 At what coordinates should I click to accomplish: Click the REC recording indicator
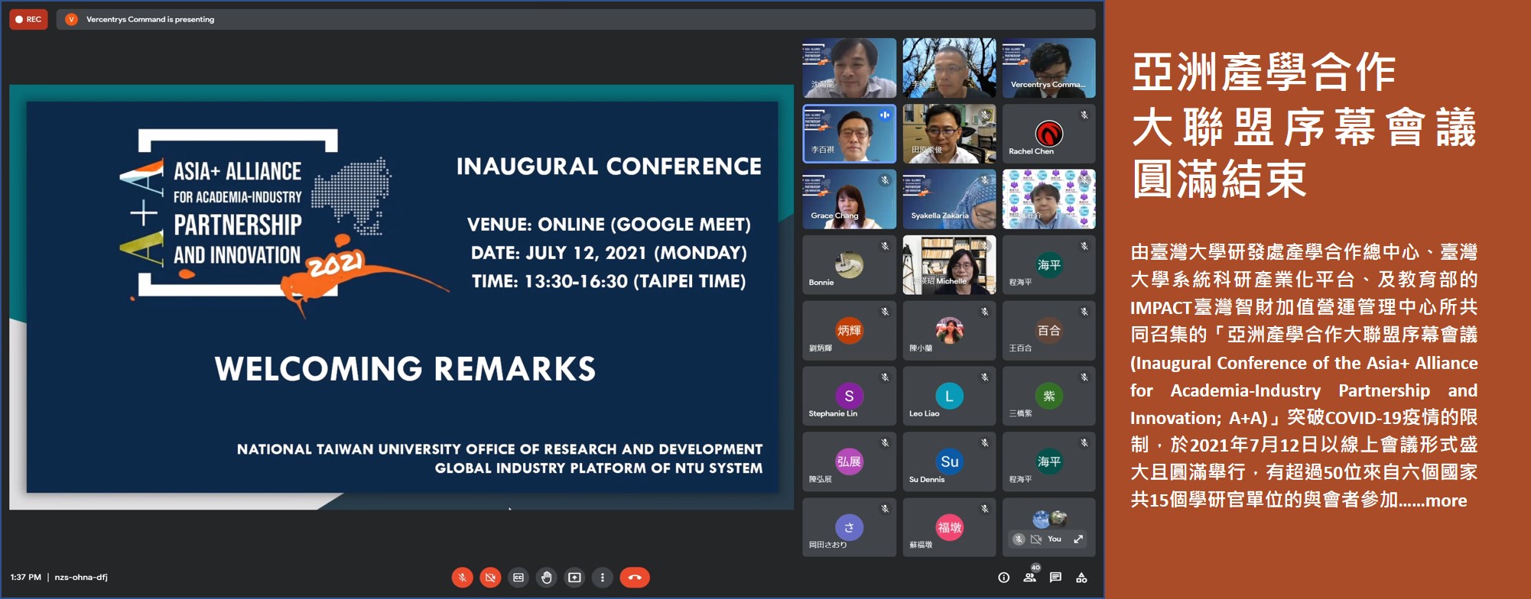point(28,19)
